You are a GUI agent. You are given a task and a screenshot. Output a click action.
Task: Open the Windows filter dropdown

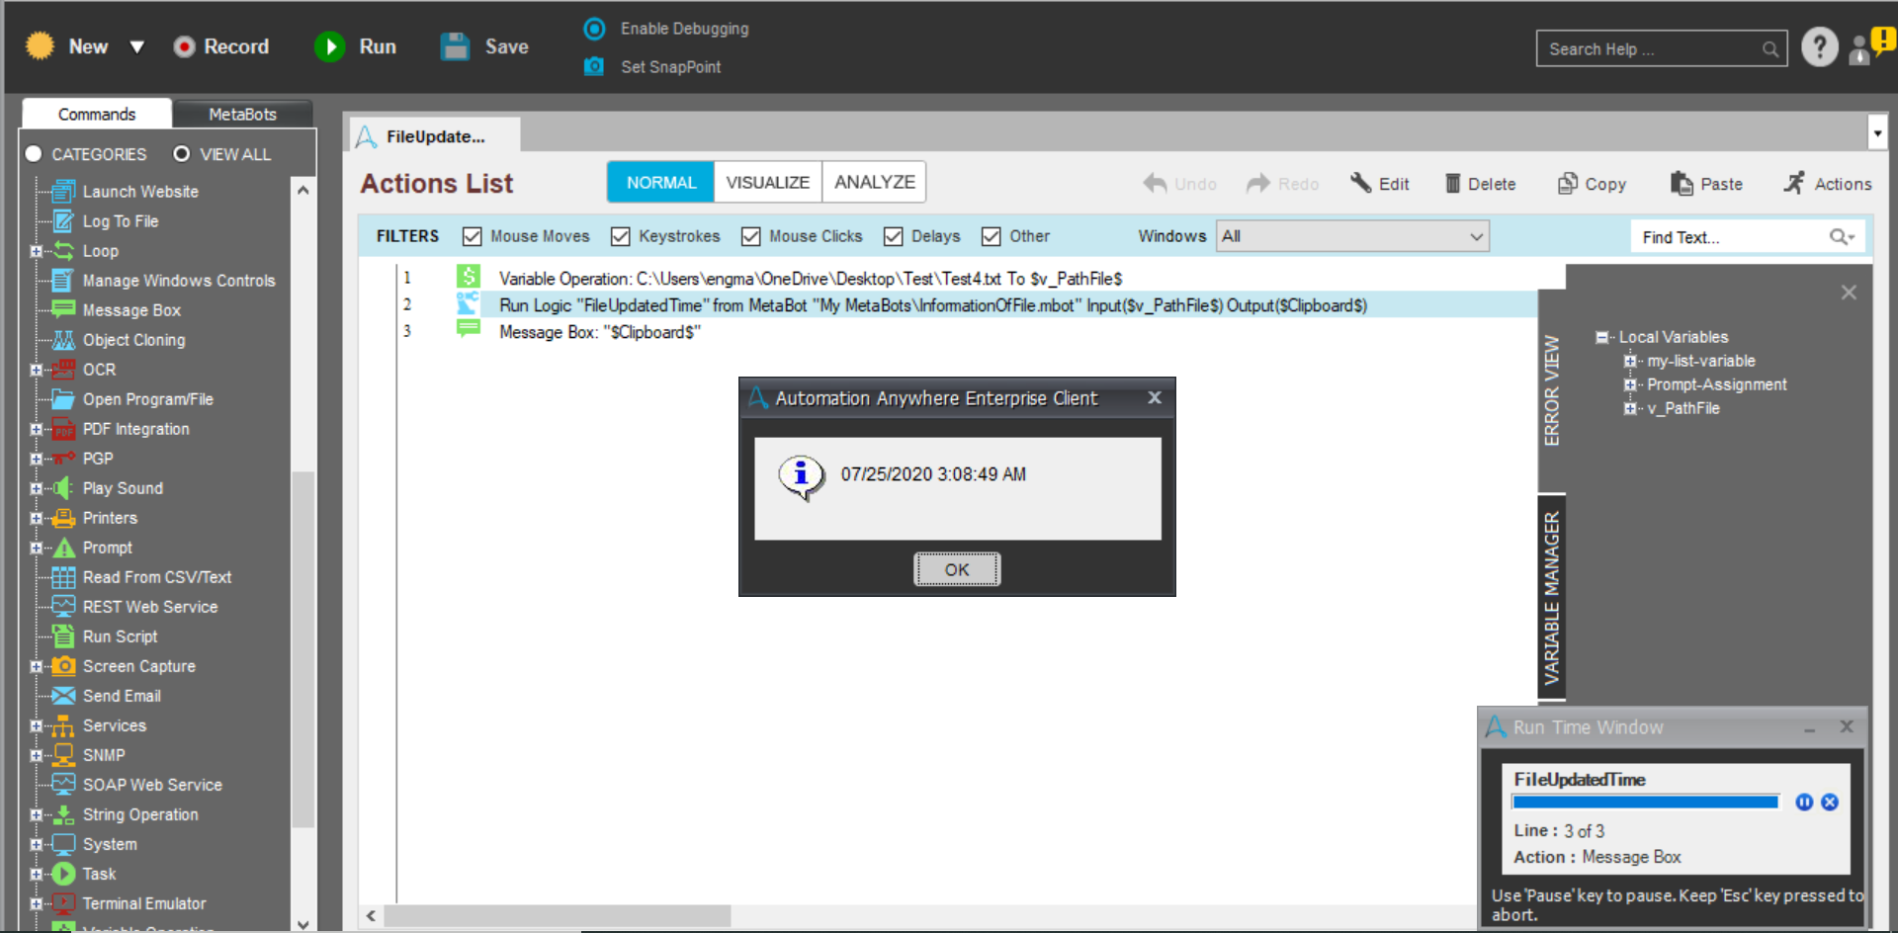click(x=1352, y=236)
